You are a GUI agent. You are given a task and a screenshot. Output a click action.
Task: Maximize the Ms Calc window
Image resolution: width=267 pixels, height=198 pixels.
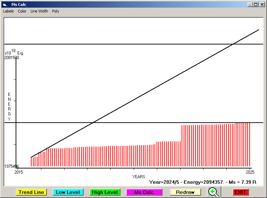coord(256,5)
